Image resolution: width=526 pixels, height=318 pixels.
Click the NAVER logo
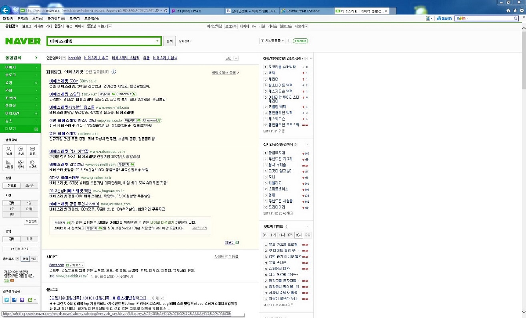(23, 41)
